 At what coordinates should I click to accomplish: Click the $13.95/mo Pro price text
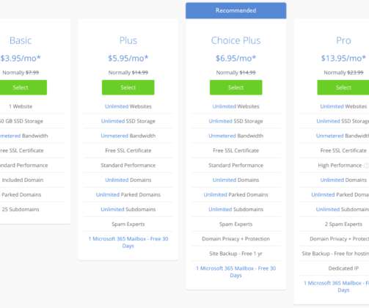343,58
